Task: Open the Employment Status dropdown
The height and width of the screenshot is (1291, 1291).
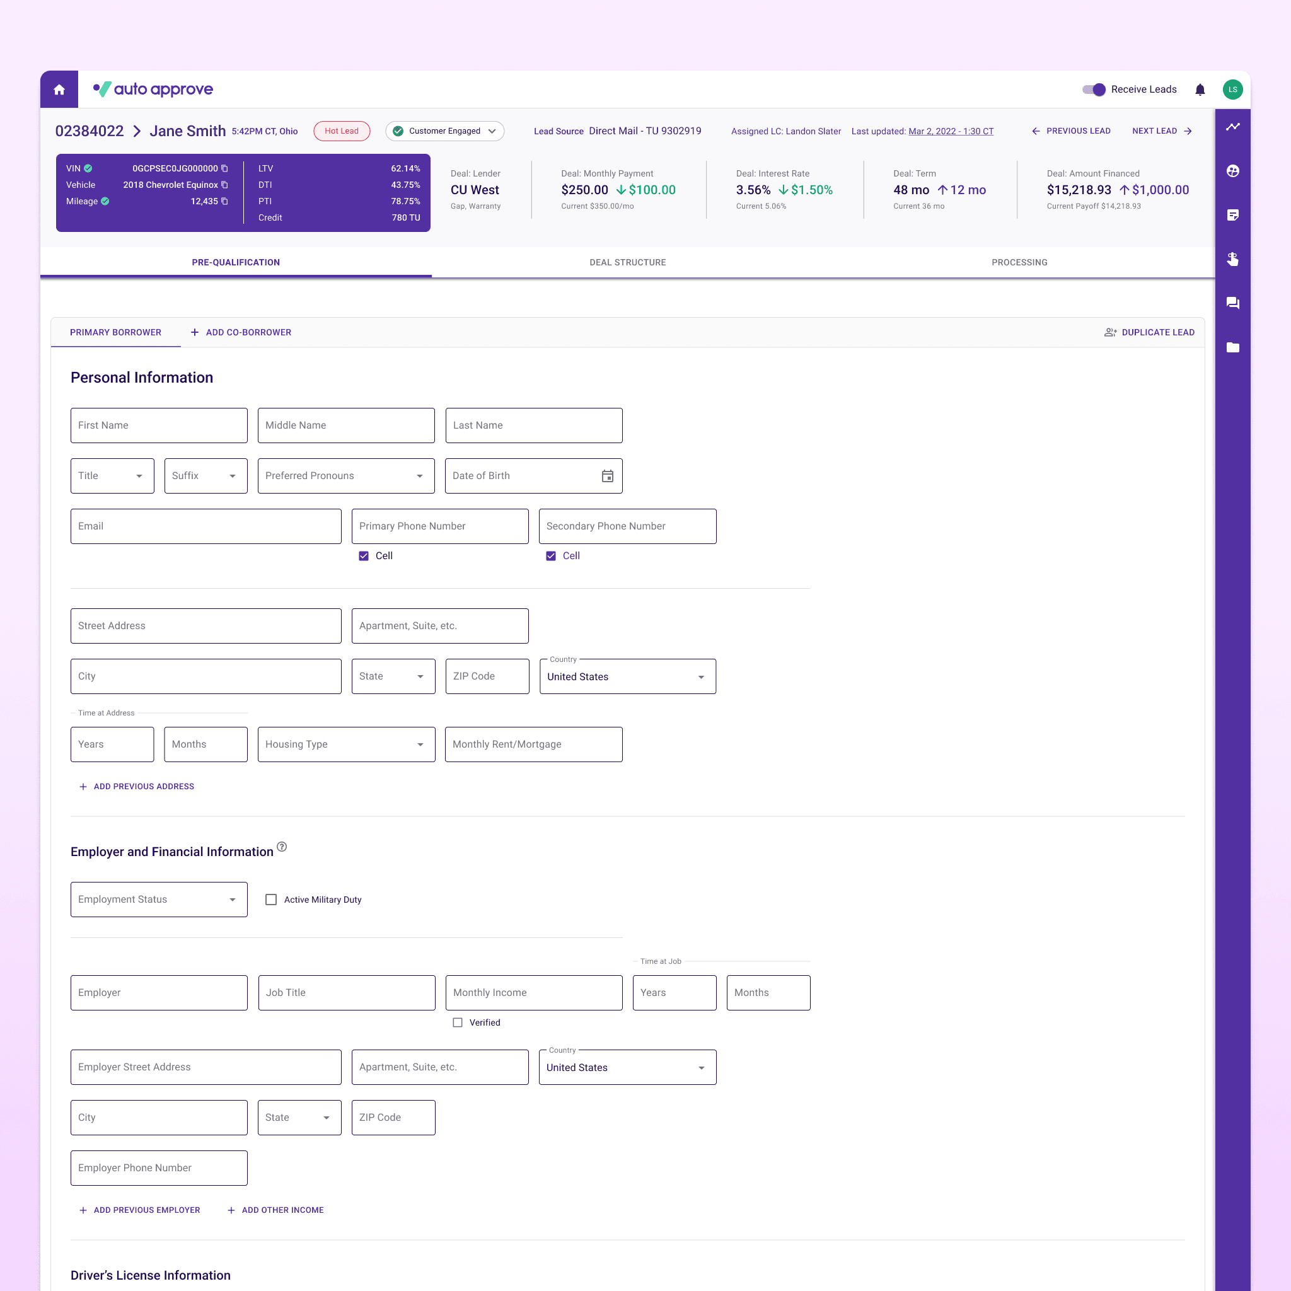Action: pyautogui.click(x=159, y=900)
